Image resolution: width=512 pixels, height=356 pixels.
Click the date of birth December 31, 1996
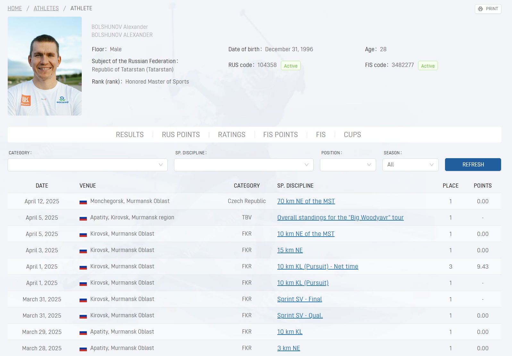click(289, 49)
